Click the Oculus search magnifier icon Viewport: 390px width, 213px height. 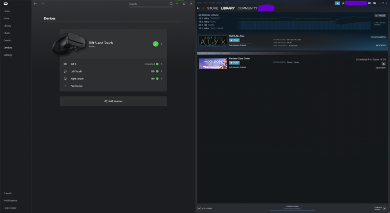pyautogui.click(x=171, y=4)
